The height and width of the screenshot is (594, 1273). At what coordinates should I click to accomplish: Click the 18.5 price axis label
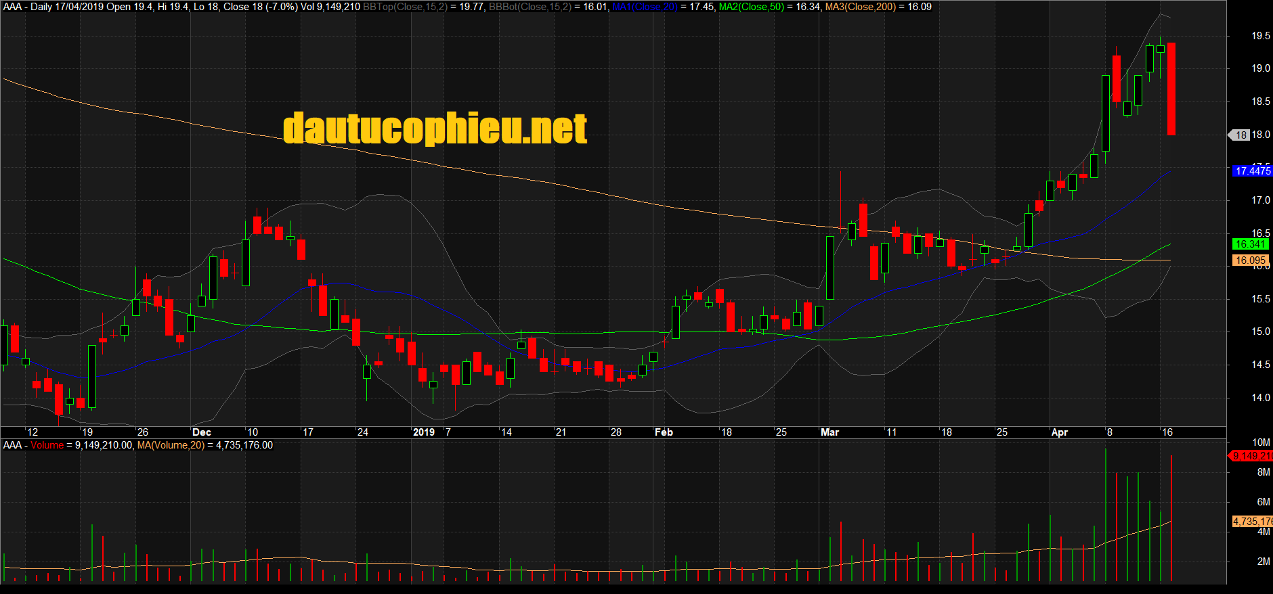[x=1261, y=101]
